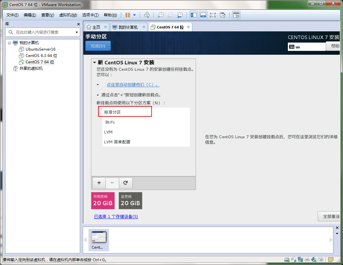
Task: Click the revert snapshot icon
Action: (171, 15)
